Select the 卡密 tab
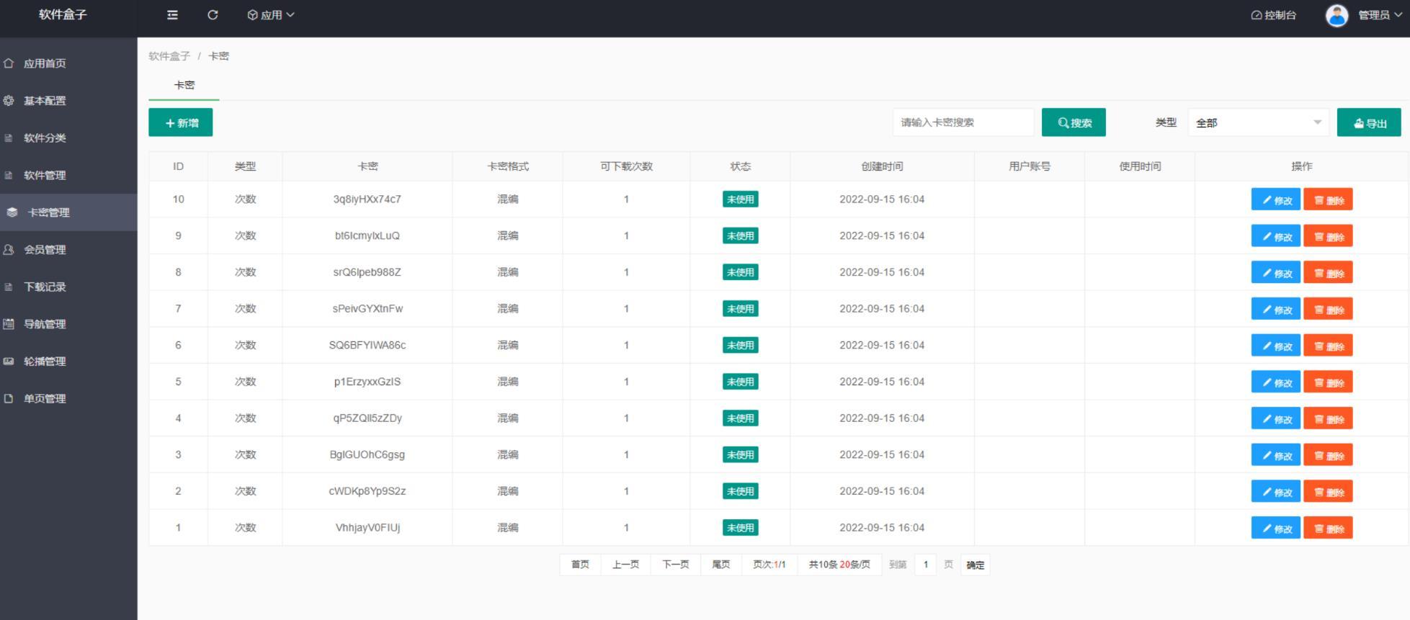1410x620 pixels. pyautogui.click(x=184, y=85)
